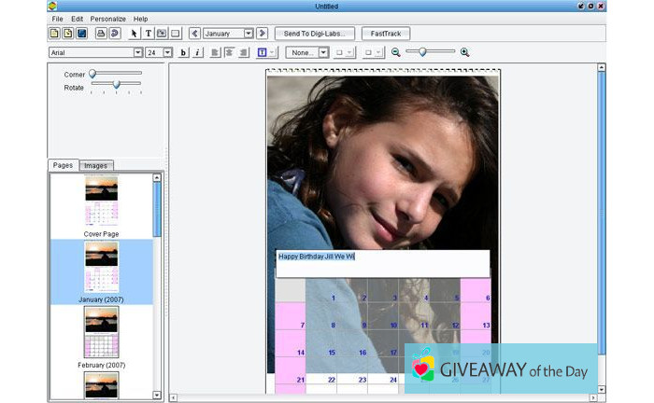This screenshot has height=403, width=654.
Task: Go to the next month arrow
Action: (x=263, y=34)
